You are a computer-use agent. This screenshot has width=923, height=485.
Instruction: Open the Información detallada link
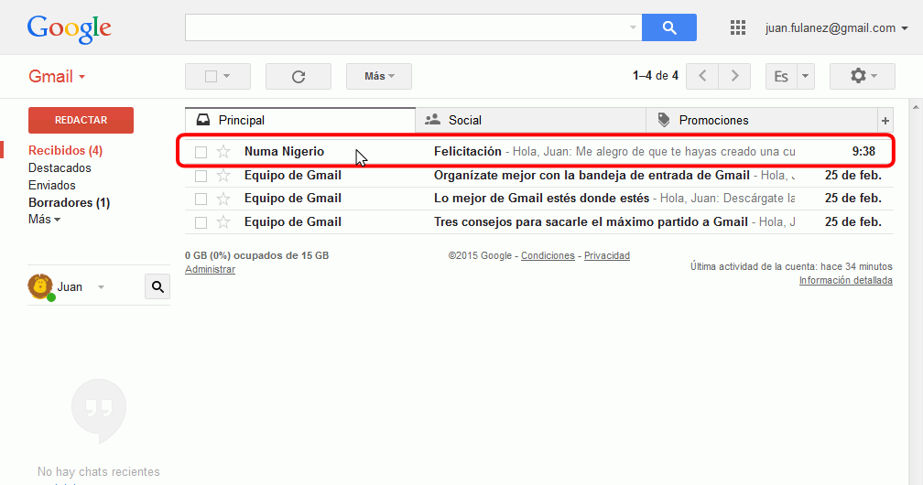[845, 281]
